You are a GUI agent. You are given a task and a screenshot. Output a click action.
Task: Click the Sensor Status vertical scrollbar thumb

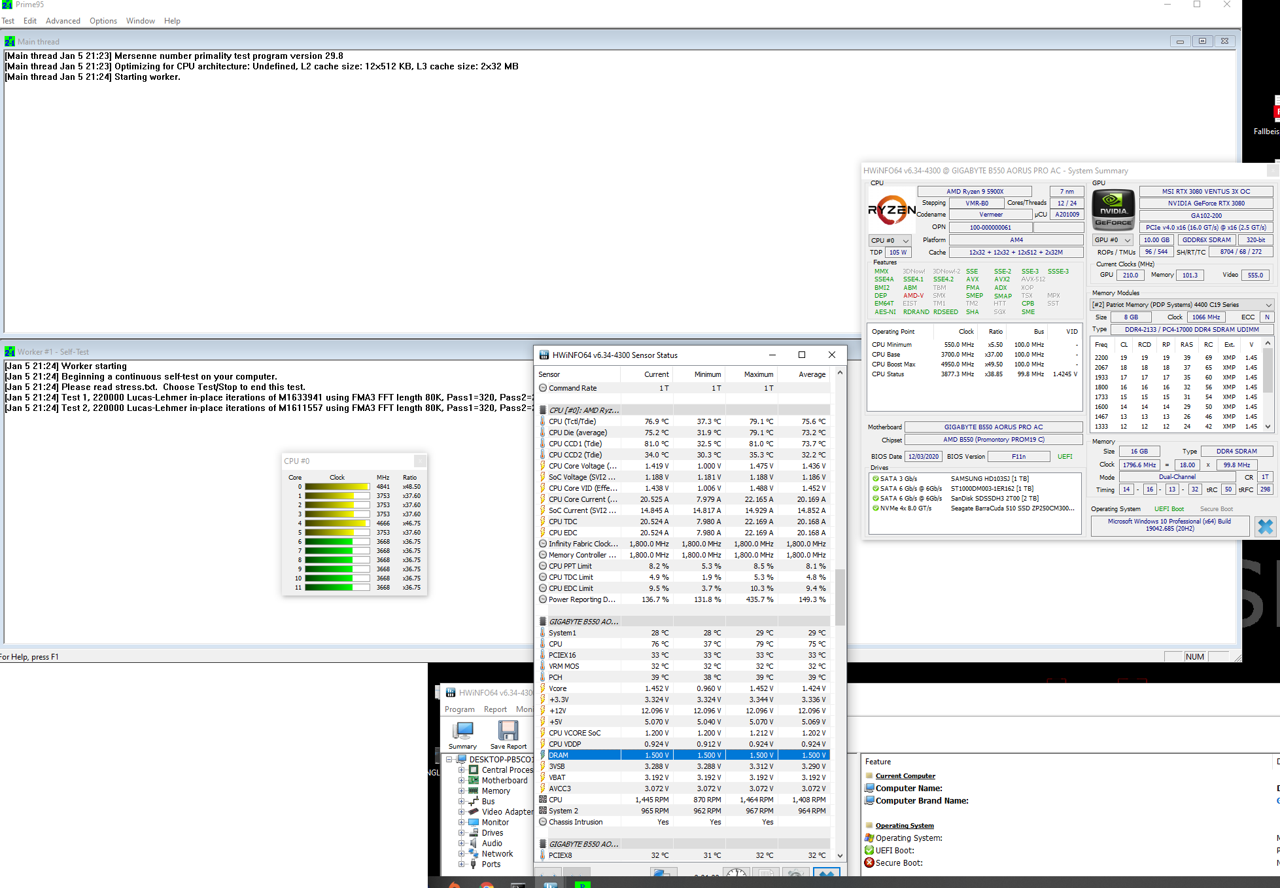[840, 597]
